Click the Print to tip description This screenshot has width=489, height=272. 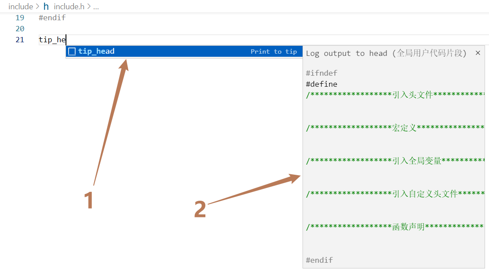pos(274,51)
